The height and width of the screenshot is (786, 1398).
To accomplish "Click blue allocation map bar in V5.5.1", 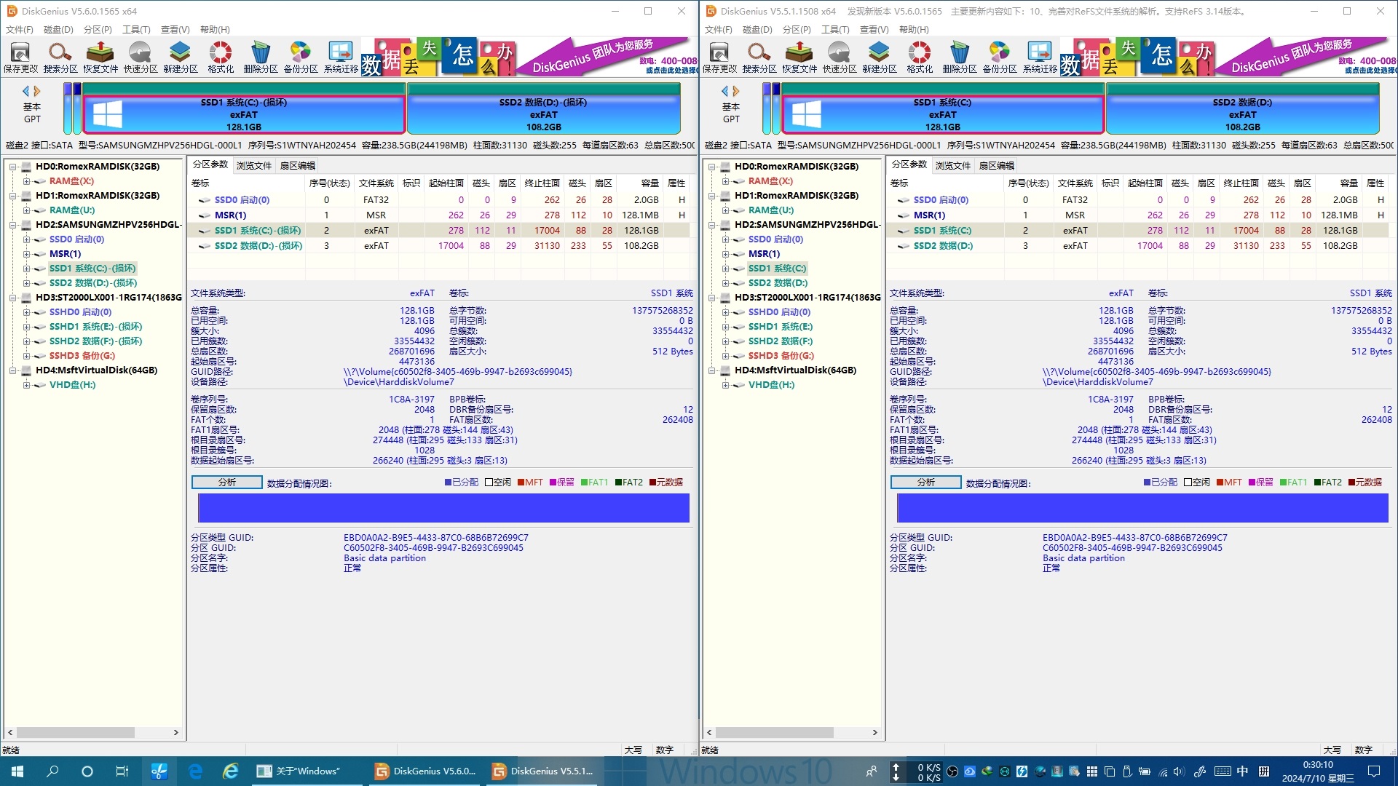I will point(1142,508).
